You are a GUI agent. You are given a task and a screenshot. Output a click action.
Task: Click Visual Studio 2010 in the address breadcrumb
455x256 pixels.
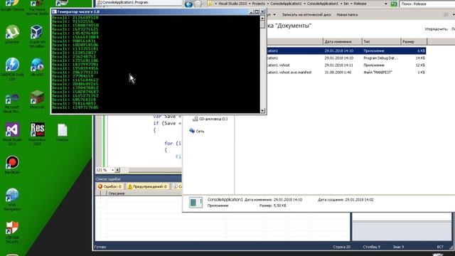(232, 4)
